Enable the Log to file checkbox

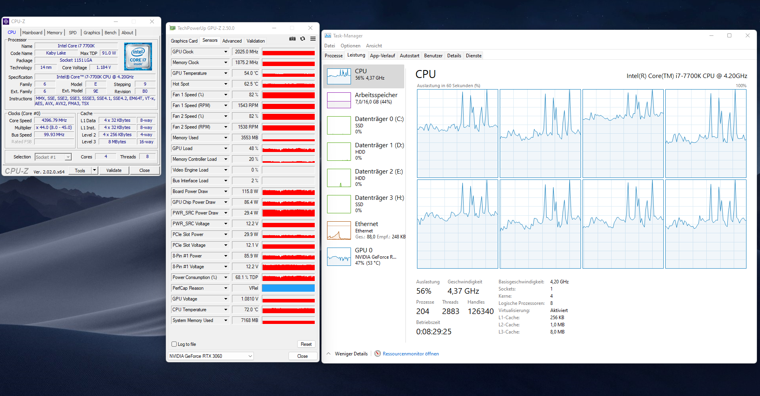pyautogui.click(x=174, y=344)
